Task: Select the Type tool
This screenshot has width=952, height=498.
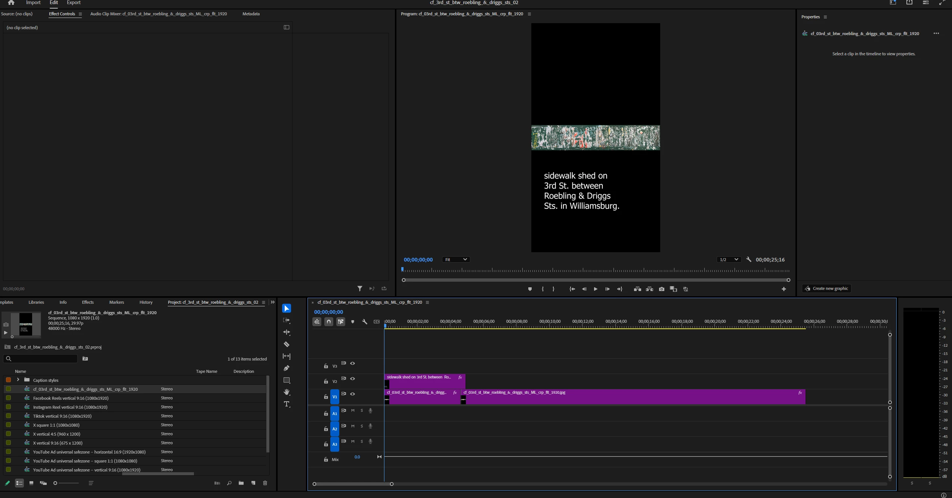Action: coord(287,404)
